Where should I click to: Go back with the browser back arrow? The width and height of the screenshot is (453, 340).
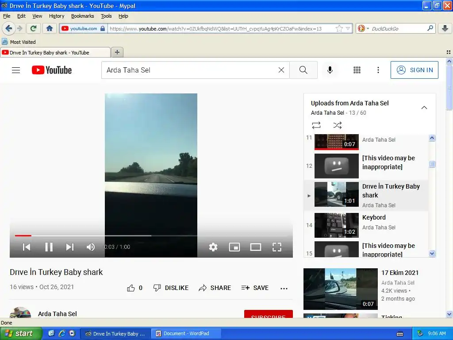(8, 28)
